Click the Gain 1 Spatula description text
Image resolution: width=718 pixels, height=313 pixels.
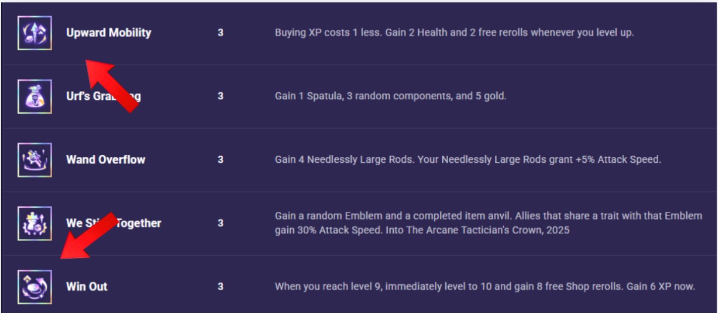tap(391, 96)
